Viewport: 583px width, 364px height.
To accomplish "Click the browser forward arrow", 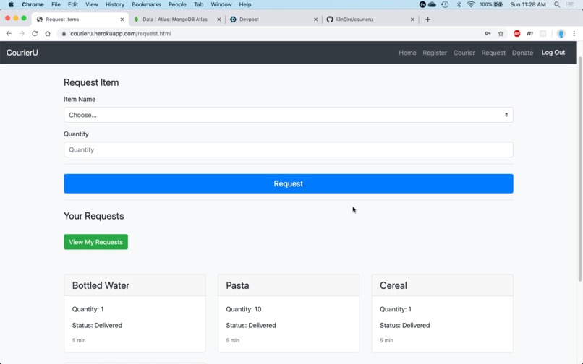I will tap(22, 33).
